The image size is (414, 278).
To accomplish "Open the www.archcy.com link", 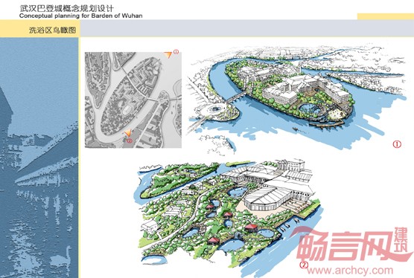I will [x=350, y=271].
